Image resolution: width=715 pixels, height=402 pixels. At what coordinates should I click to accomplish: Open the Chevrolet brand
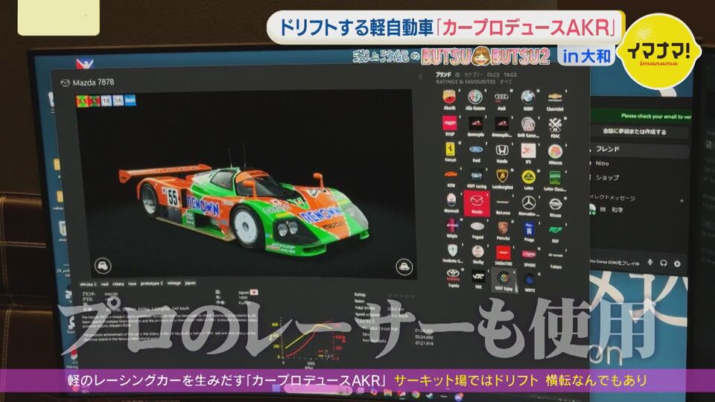click(554, 98)
